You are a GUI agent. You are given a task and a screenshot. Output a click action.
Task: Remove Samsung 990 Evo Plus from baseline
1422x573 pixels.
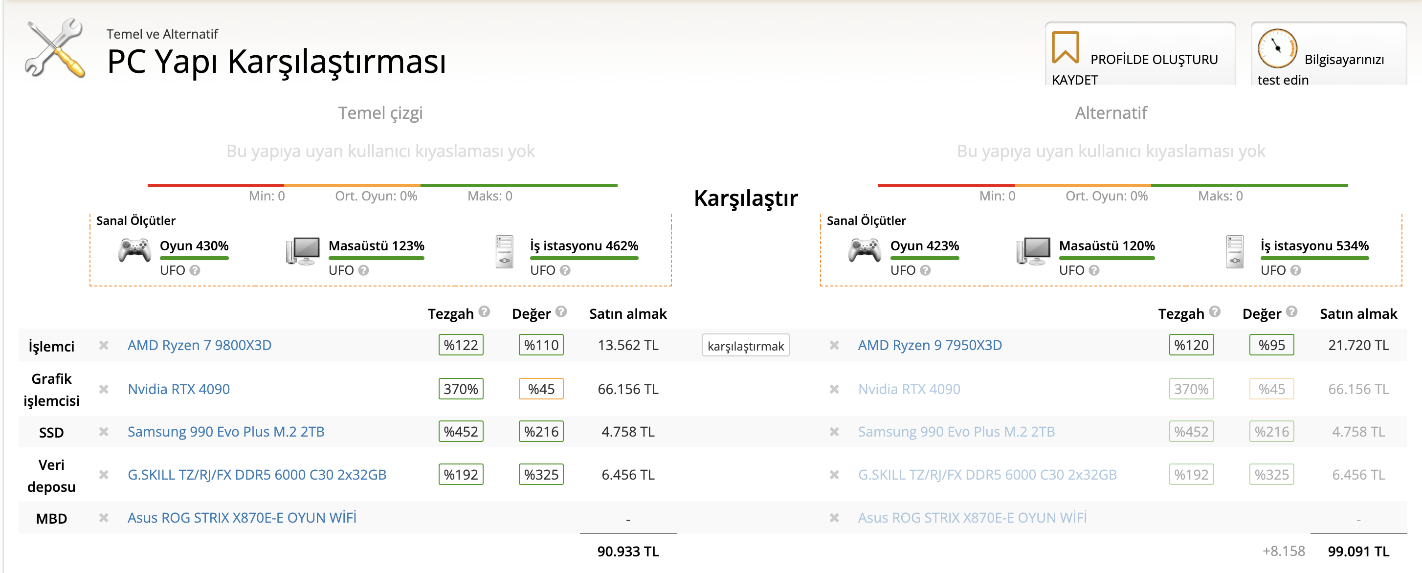click(x=103, y=432)
